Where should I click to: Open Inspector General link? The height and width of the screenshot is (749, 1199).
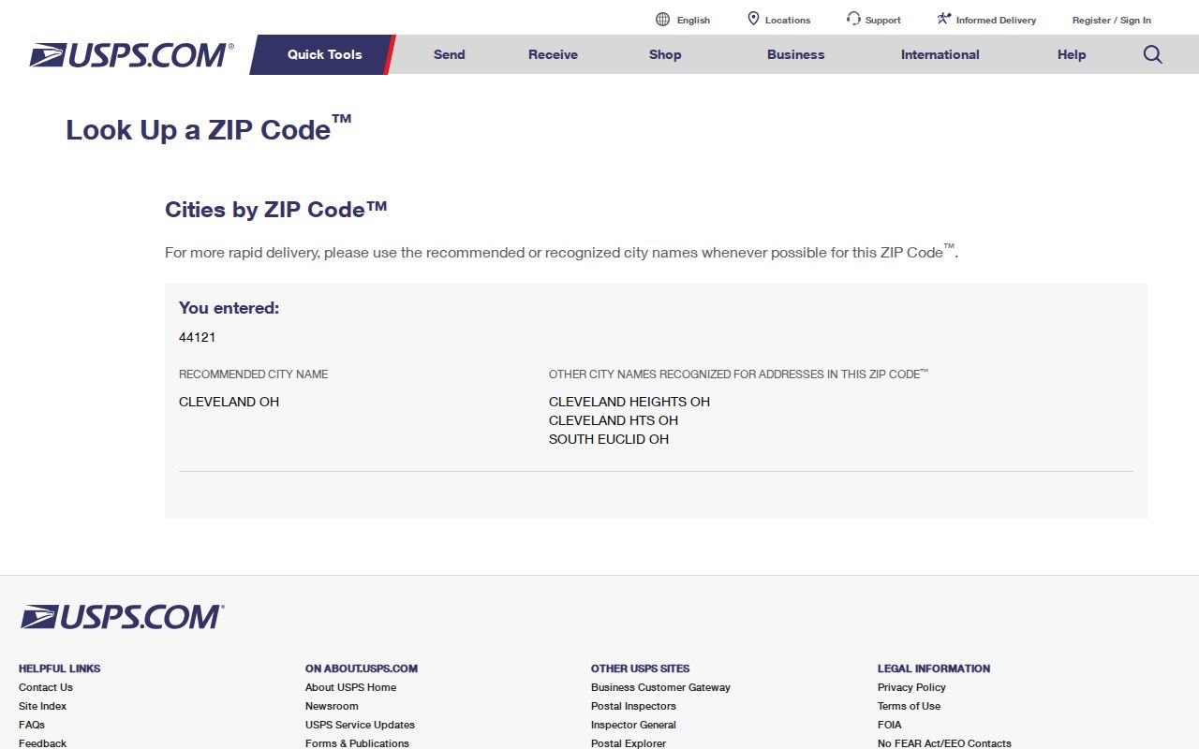click(x=633, y=725)
